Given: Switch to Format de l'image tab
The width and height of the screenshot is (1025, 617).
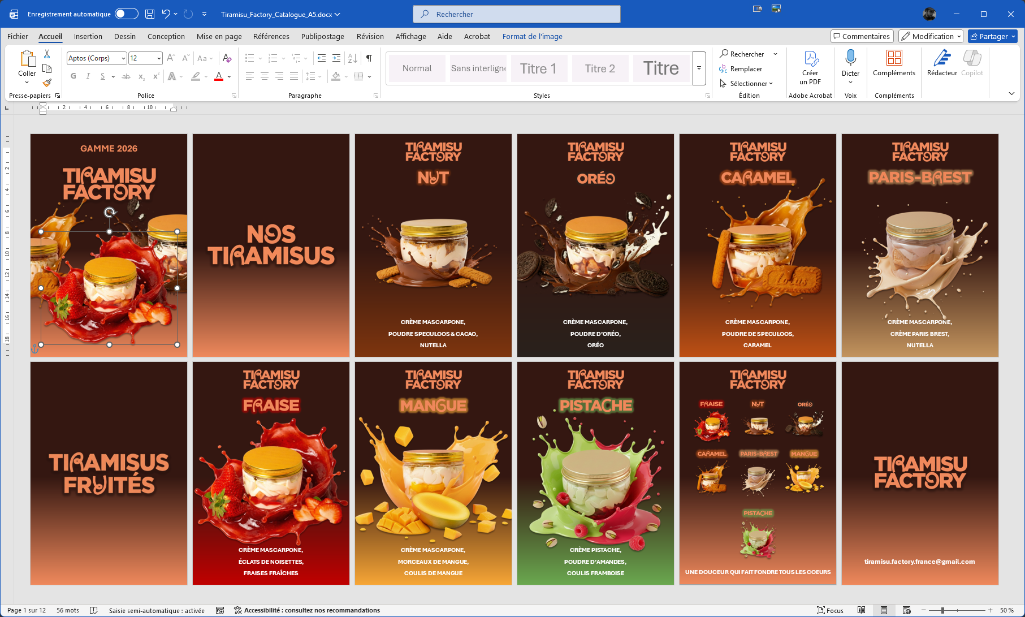Looking at the screenshot, I should (532, 36).
